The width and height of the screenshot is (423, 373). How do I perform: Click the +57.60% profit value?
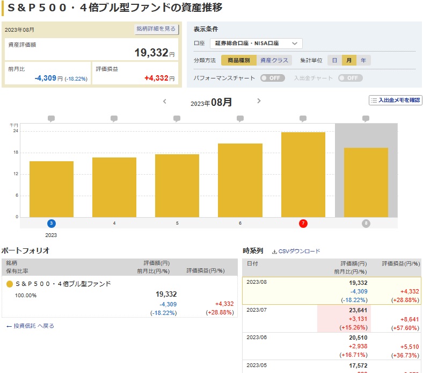405,328
